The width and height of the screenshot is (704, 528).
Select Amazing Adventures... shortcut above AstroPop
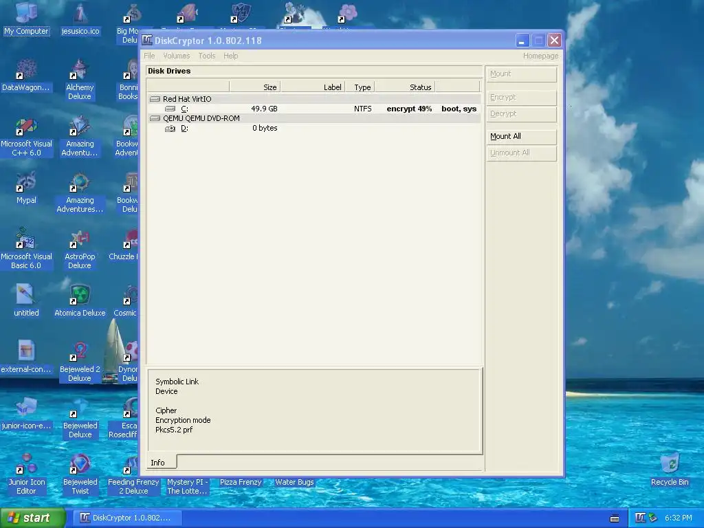[80, 192]
